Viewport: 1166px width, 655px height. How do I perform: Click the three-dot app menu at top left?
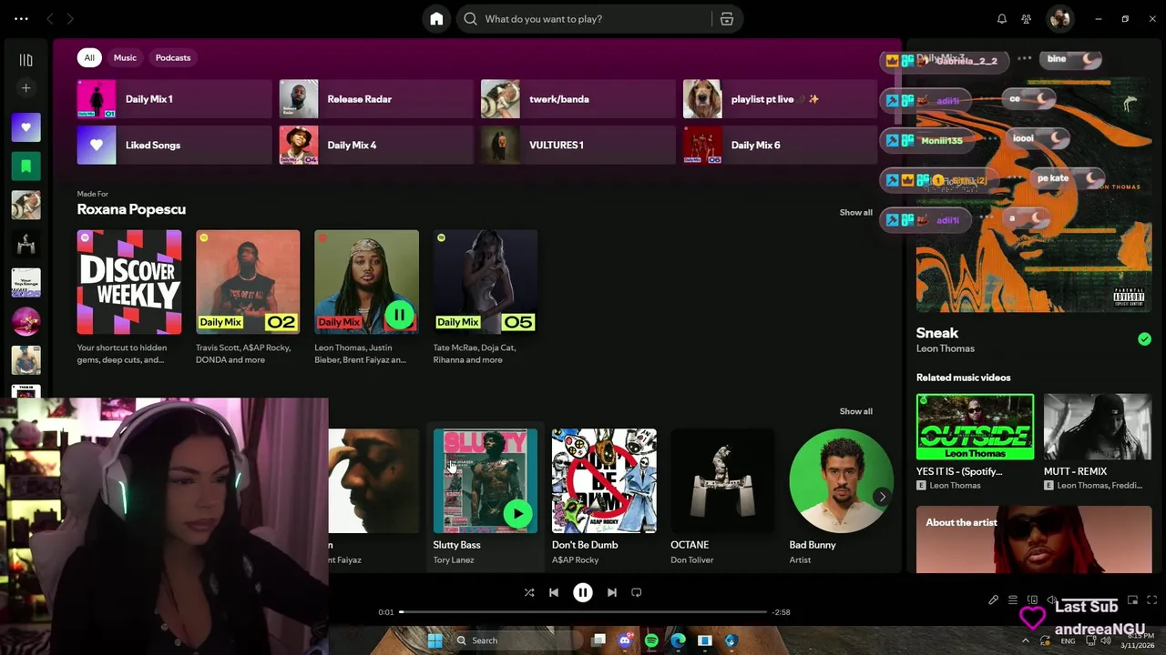click(x=21, y=19)
